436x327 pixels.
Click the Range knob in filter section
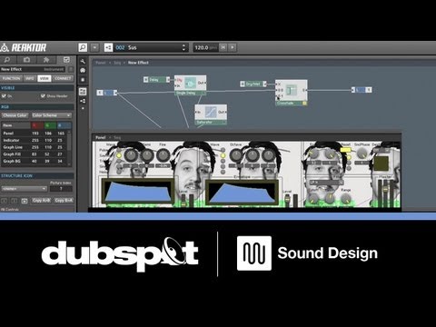(x=345, y=199)
